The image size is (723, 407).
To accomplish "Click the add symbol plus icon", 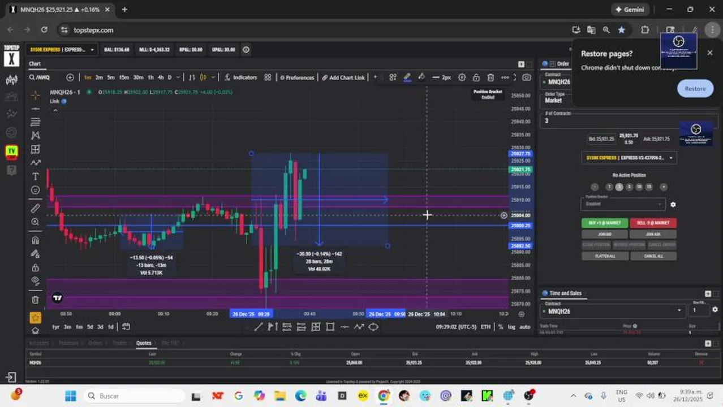I will 70,77.
